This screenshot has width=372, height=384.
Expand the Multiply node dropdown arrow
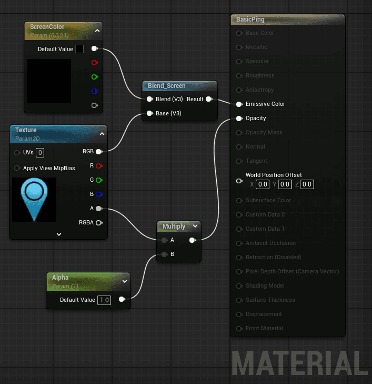point(195,226)
